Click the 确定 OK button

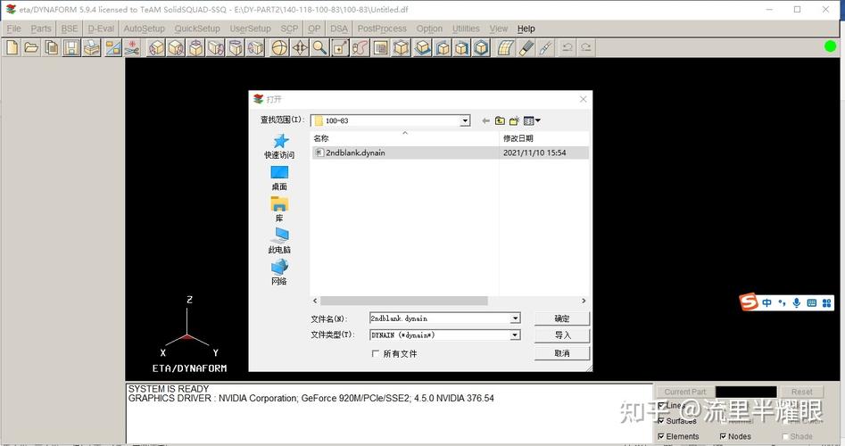[x=562, y=318]
